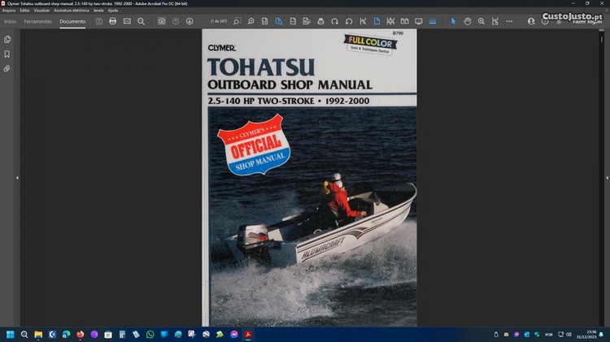Screen dimensions: 610x342
Task: Click the email envelope icon
Action: tap(127, 21)
